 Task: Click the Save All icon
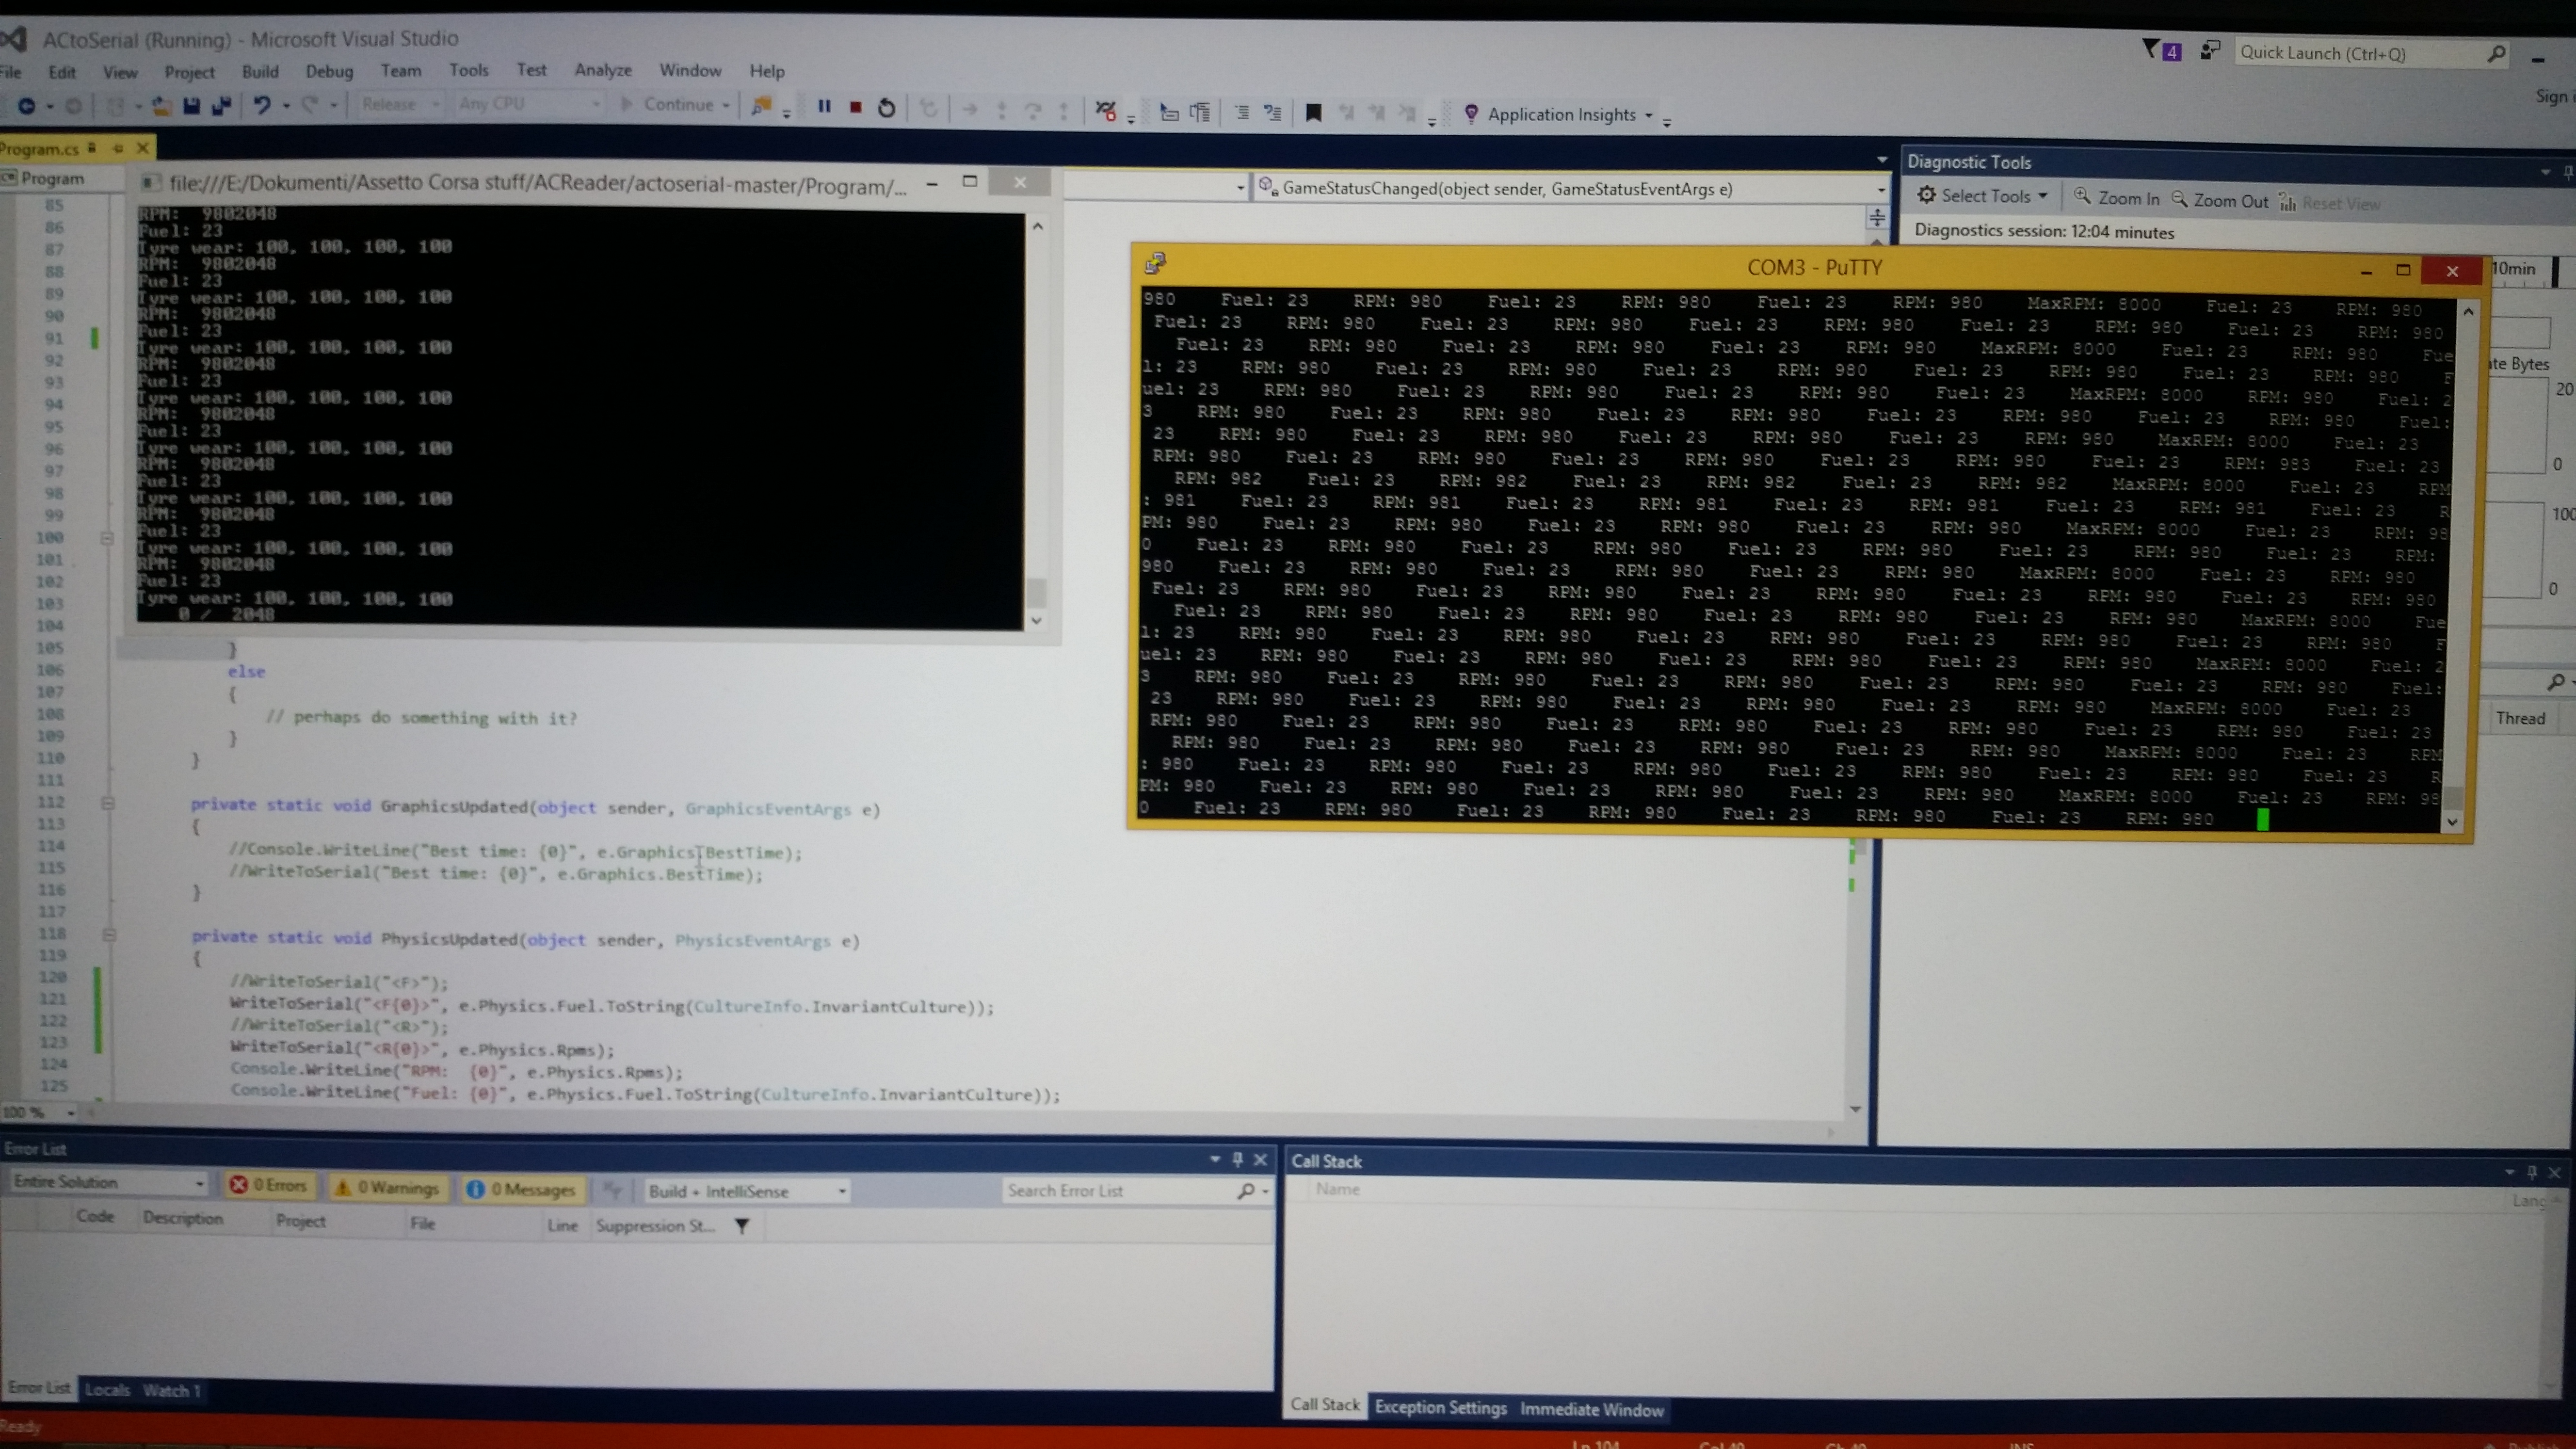221,105
